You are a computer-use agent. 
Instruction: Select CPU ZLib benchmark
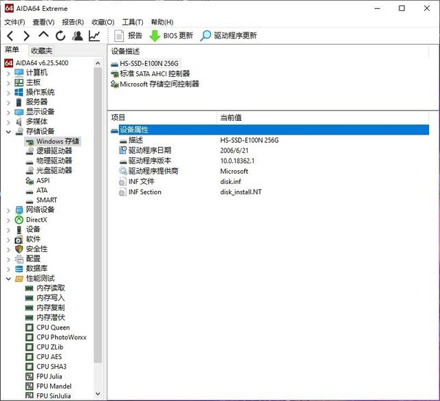point(44,347)
